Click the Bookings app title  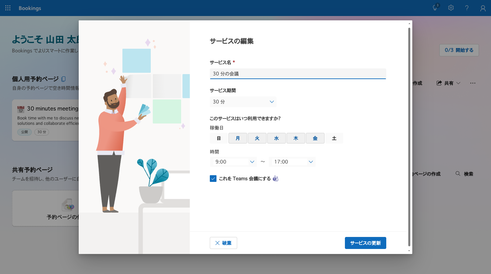click(x=30, y=8)
